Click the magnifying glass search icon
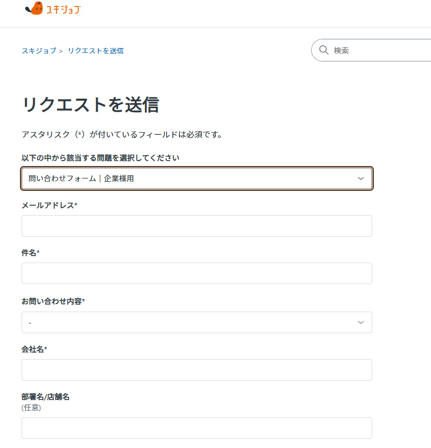 (324, 50)
